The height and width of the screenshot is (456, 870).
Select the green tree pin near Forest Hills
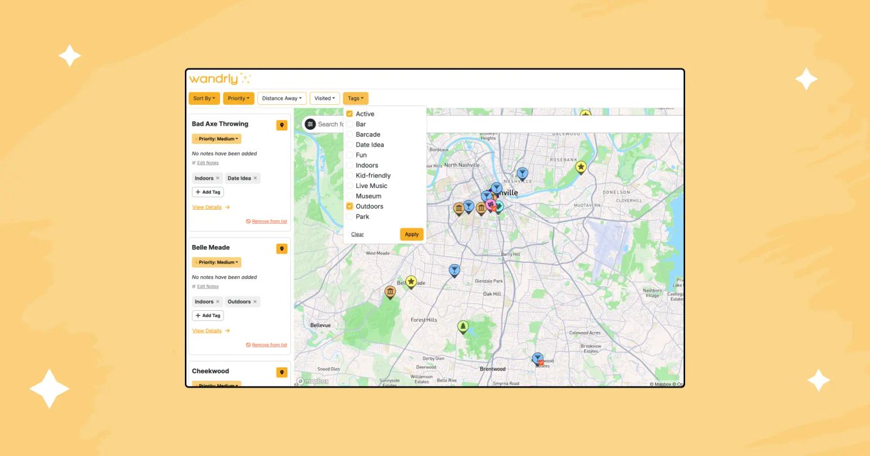[463, 327]
